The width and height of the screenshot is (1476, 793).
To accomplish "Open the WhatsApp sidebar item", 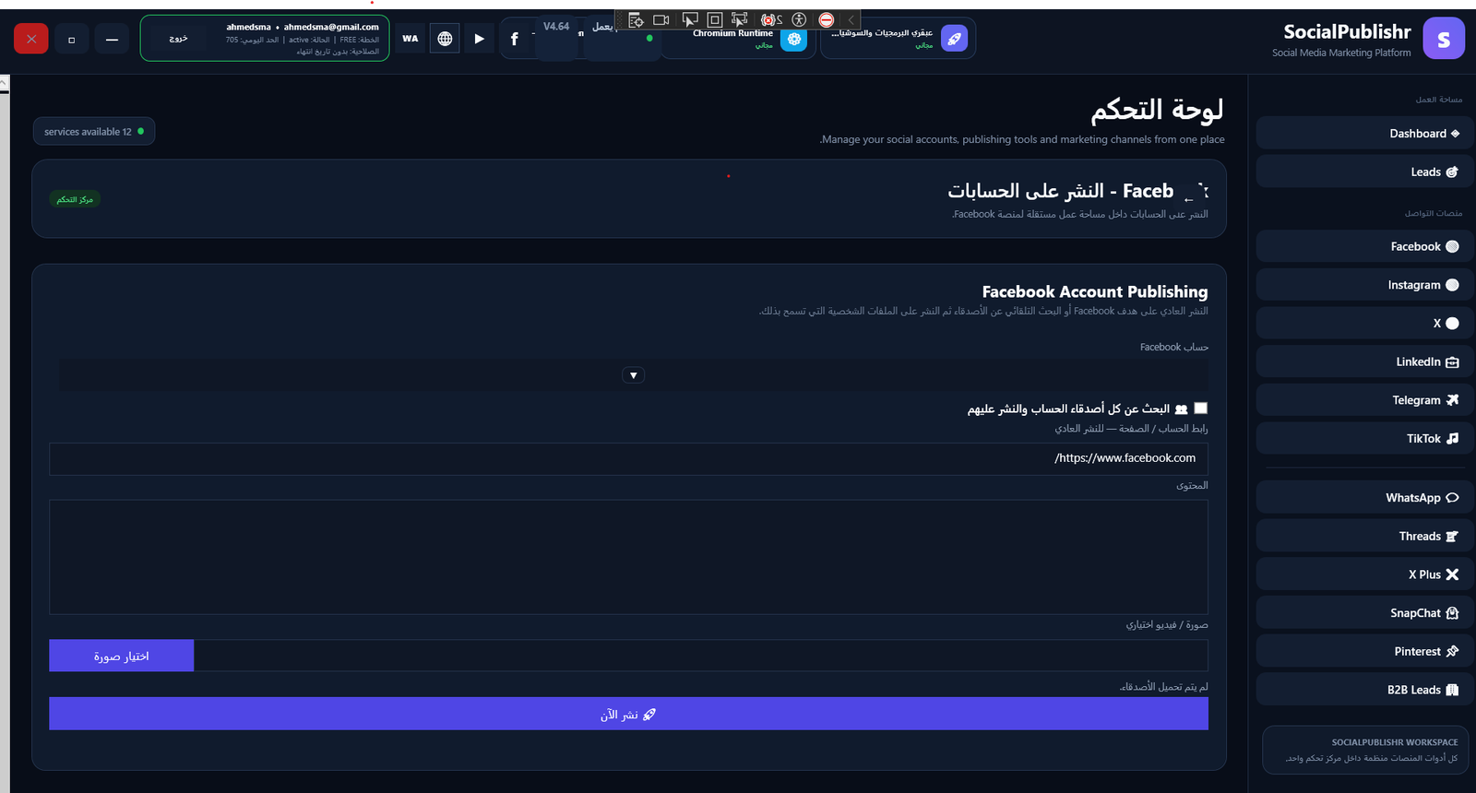I will pos(1364,498).
